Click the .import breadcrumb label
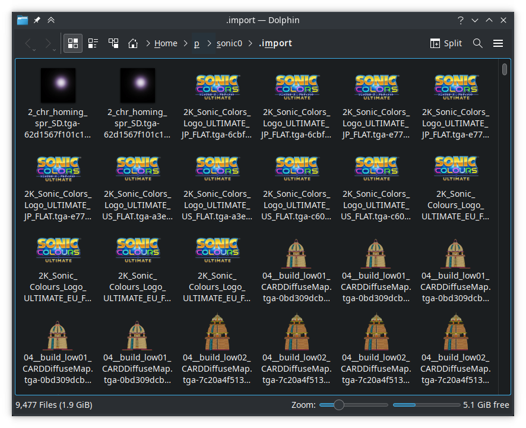 pos(275,43)
